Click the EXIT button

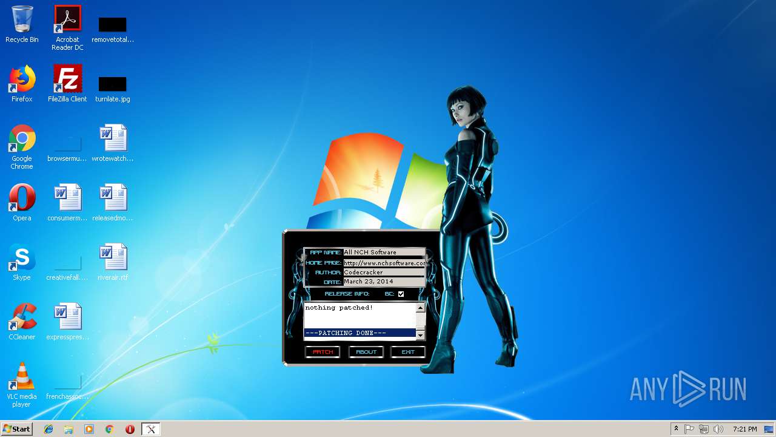pyautogui.click(x=408, y=352)
